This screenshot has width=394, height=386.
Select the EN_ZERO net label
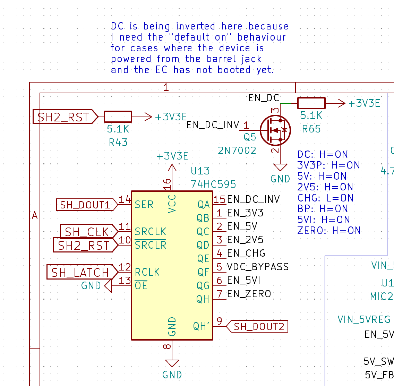[249, 294]
